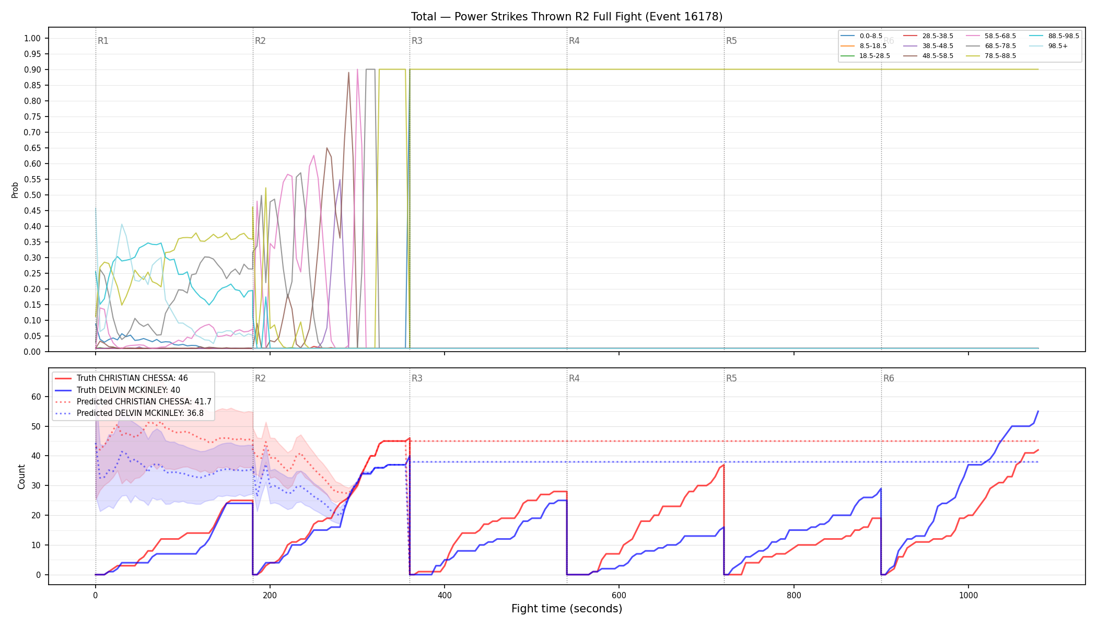Click the R6 round marker in the count chart

(889, 378)
